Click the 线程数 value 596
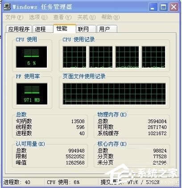This screenshot has width=182, height=188. coord(80,127)
